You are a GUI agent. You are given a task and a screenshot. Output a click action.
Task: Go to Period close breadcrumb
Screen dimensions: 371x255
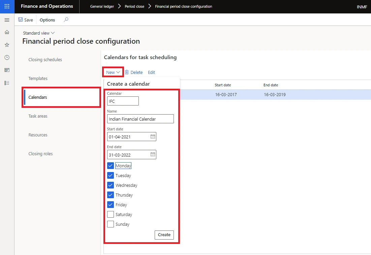point(134,6)
